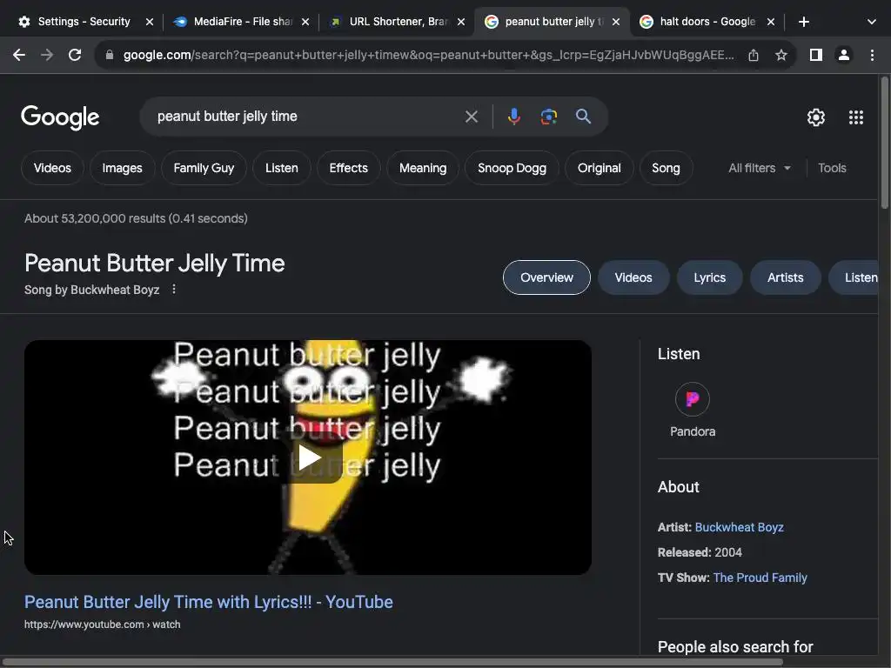Viewport: 891px width, 668px height.
Task: Select the Lyrics tab
Action: 709,277
